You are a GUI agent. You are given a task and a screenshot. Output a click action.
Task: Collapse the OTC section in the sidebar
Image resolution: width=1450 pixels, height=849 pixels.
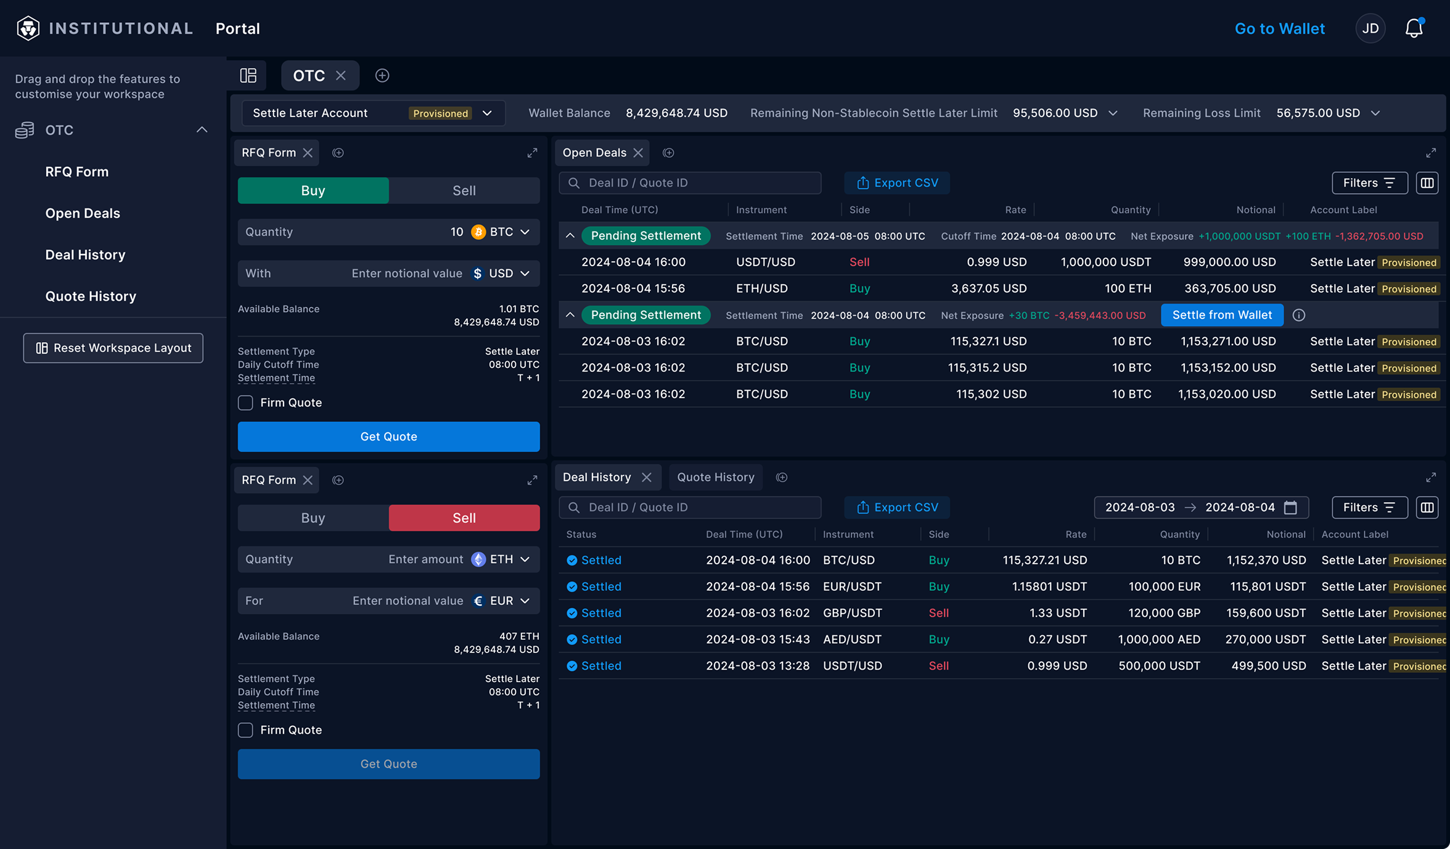coord(202,129)
